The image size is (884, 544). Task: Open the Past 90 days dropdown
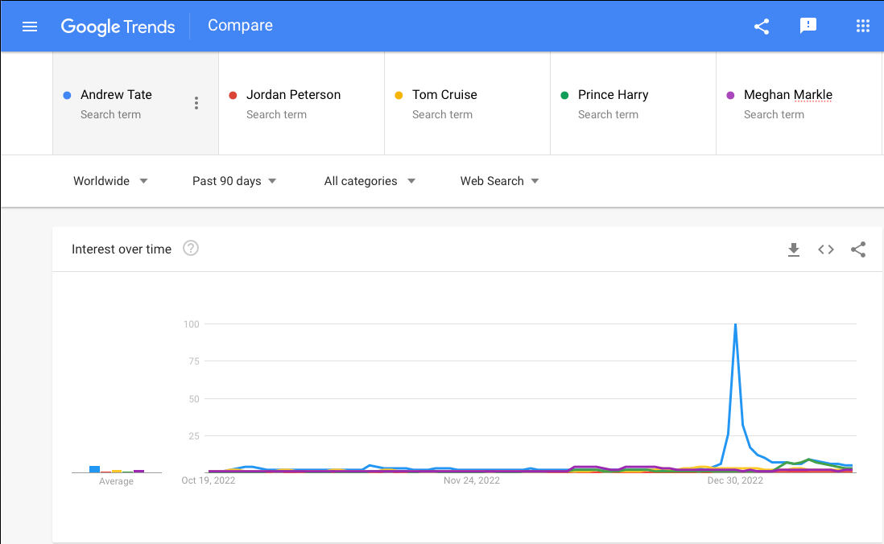(x=234, y=181)
